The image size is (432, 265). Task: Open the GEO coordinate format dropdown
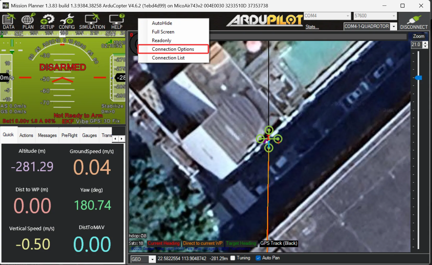152,259
